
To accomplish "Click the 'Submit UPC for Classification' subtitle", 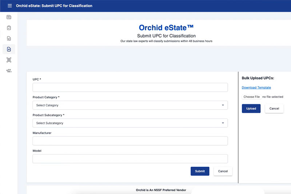I will 166,36.
